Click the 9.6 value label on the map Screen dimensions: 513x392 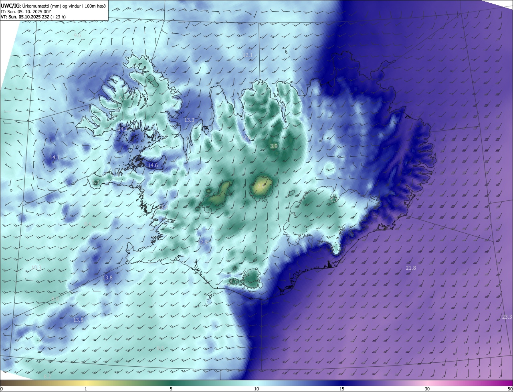tap(77, 36)
